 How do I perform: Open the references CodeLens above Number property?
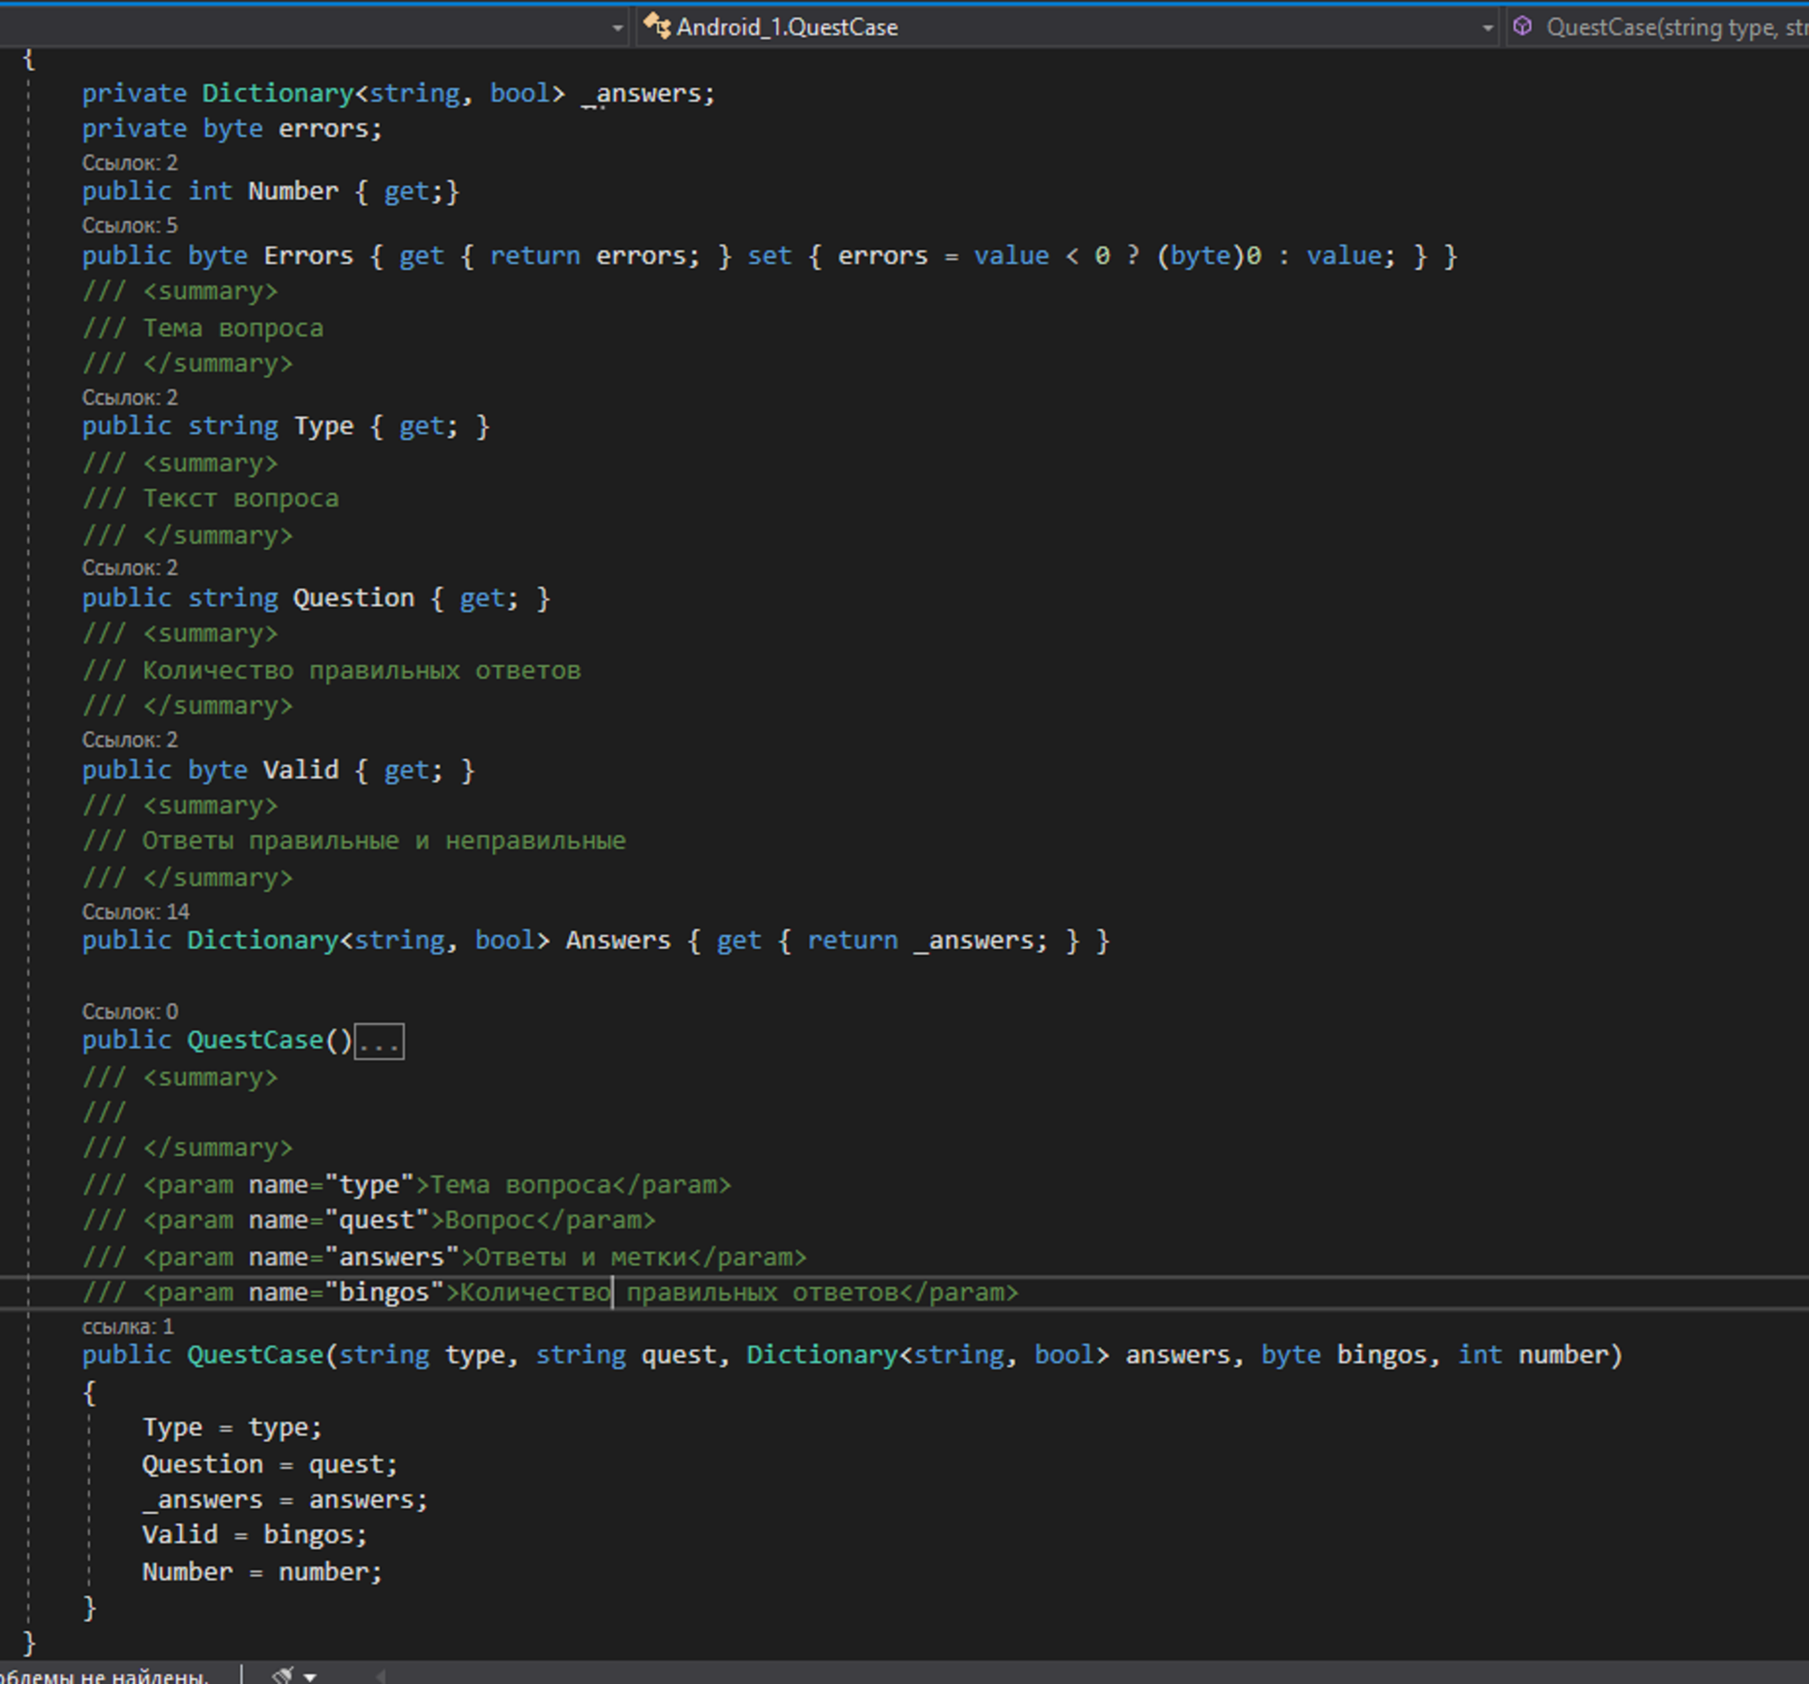(x=129, y=163)
